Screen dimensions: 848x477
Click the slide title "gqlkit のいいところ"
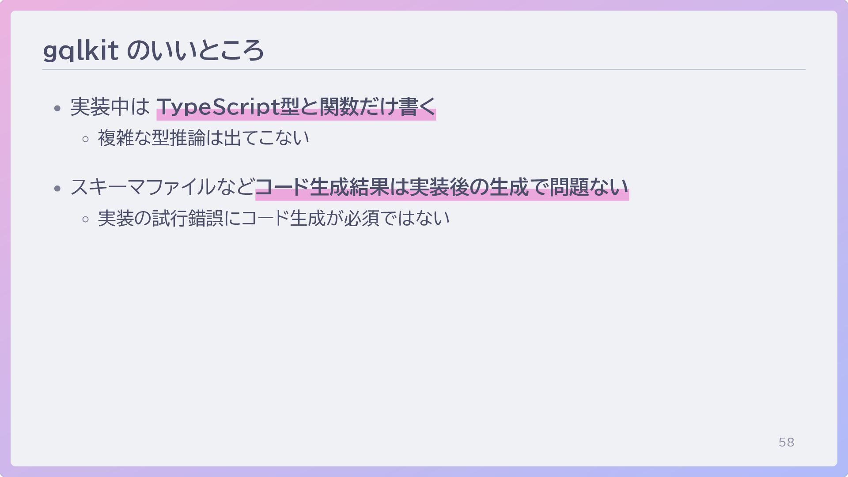click(153, 50)
